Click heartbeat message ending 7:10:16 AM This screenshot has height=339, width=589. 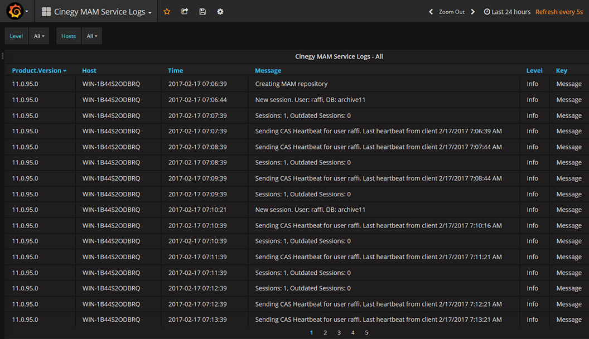click(378, 226)
